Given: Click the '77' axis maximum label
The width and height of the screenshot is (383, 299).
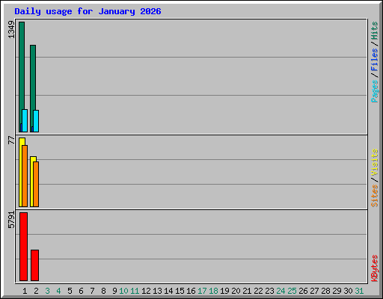Looking at the screenshot, I should click(11, 141).
